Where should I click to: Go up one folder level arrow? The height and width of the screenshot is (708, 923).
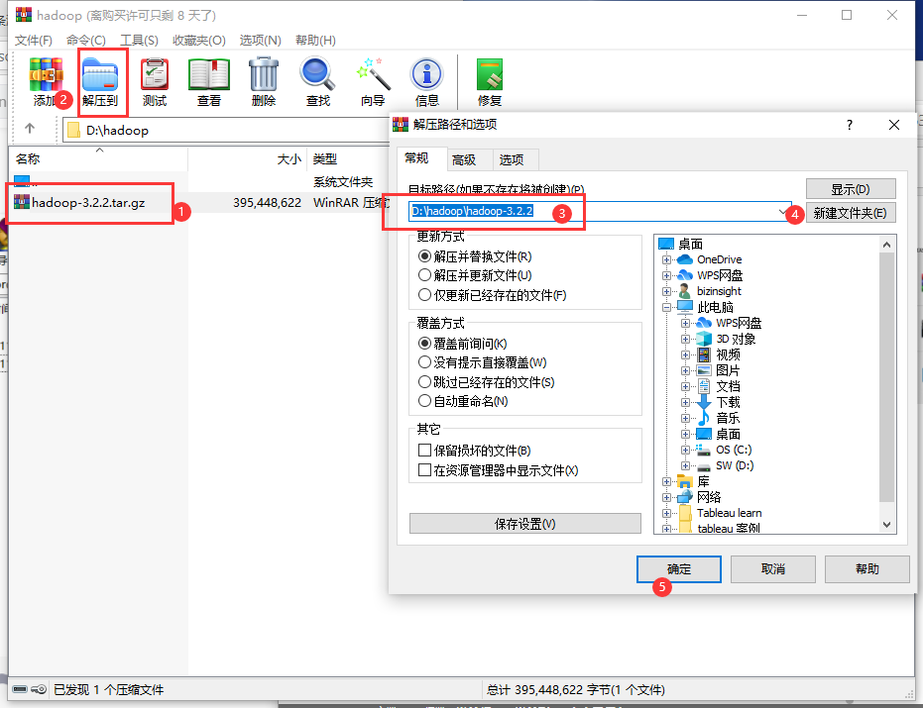(x=30, y=128)
